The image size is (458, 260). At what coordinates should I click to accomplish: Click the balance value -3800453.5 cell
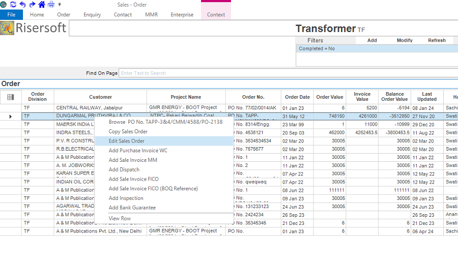(394, 133)
